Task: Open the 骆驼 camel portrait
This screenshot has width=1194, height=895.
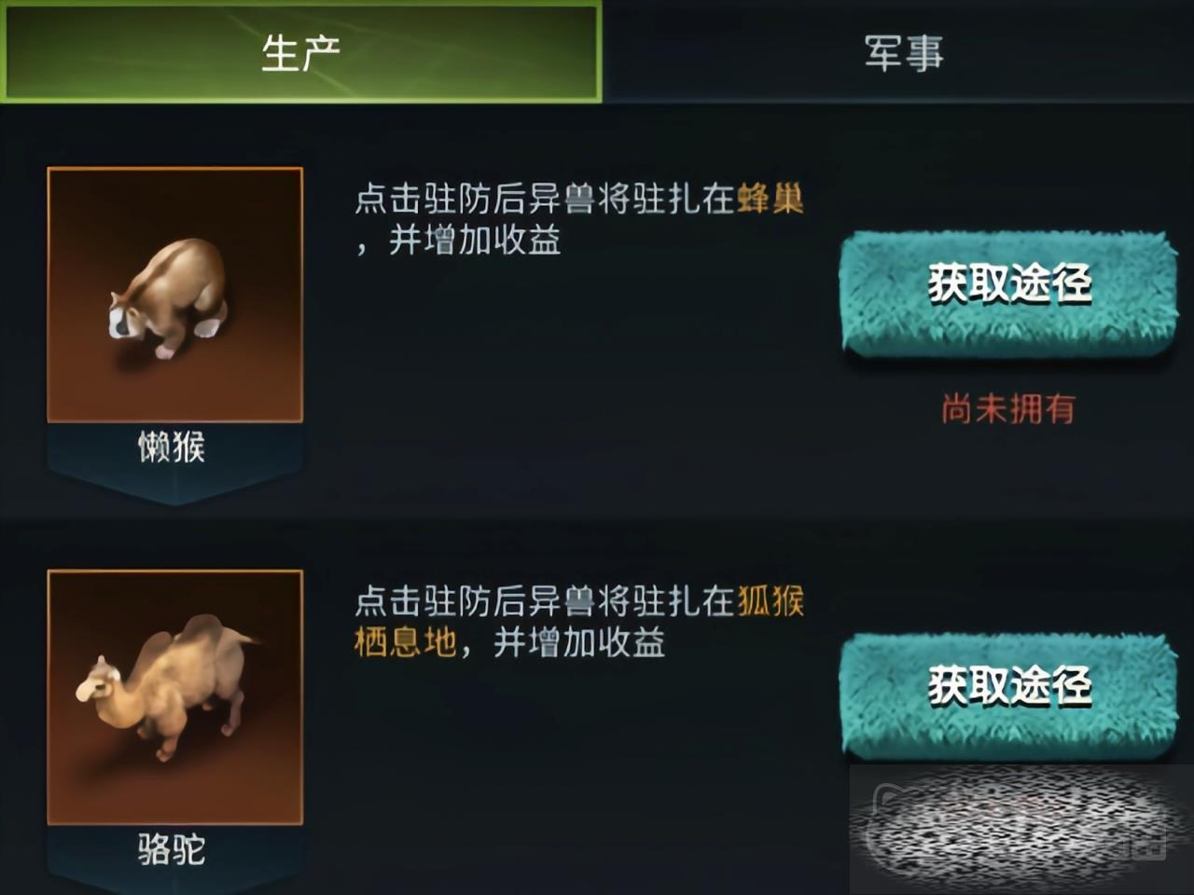Action: pyautogui.click(x=175, y=697)
